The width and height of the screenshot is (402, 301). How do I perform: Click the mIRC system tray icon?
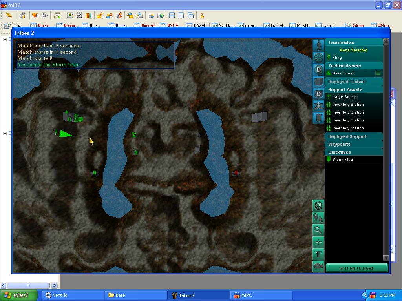(373, 296)
